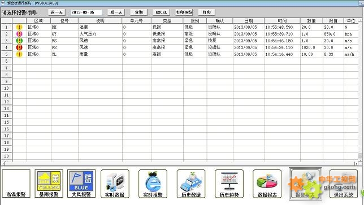Open the 报警报表 alarm report icon

[305, 184]
